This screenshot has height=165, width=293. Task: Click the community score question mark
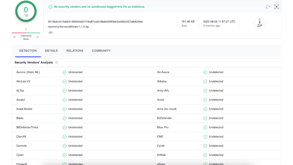point(26,30)
